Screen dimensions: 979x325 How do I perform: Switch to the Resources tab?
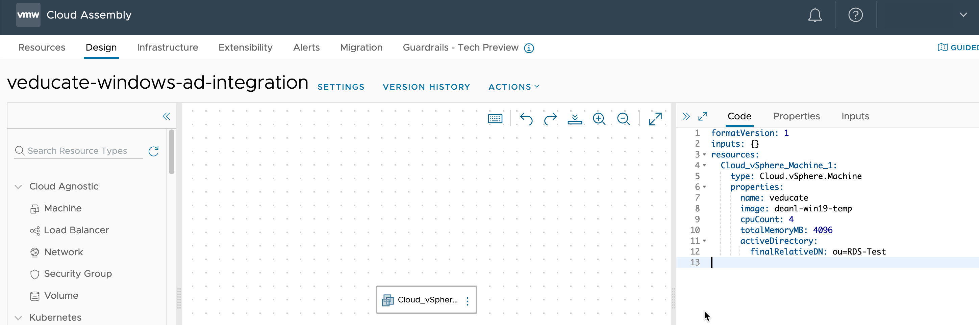[42, 48]
